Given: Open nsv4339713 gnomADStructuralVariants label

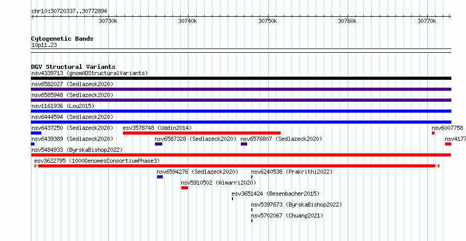Looking at the screenshot, I should [x=90, y=73].
